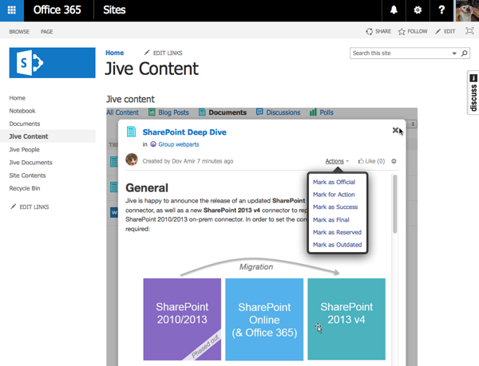Expand the search scope dropdown arrow
The width and height of the screenshot is (479, 366).
pos(454,53)
